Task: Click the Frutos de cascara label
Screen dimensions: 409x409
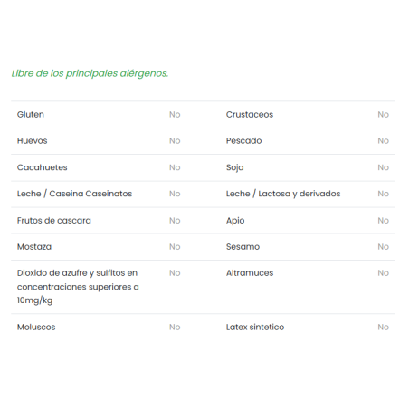Action: coord(54,221)
